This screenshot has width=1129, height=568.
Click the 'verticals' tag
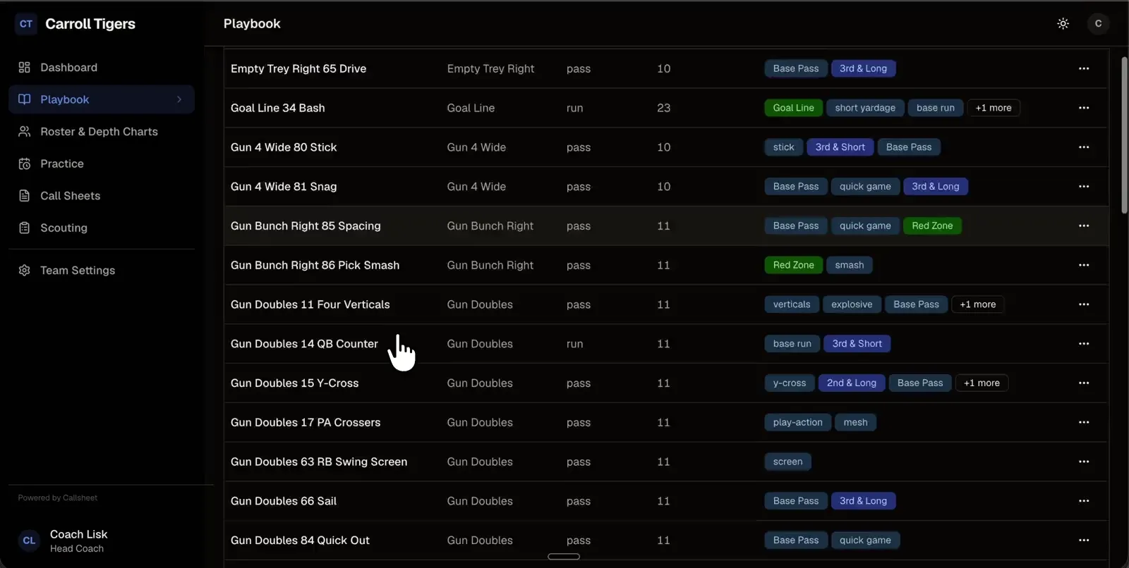(x=792, y=304)
